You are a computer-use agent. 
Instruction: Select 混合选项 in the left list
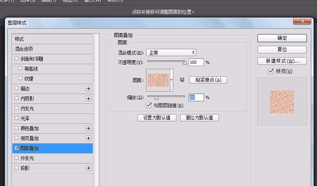point(53,49)
